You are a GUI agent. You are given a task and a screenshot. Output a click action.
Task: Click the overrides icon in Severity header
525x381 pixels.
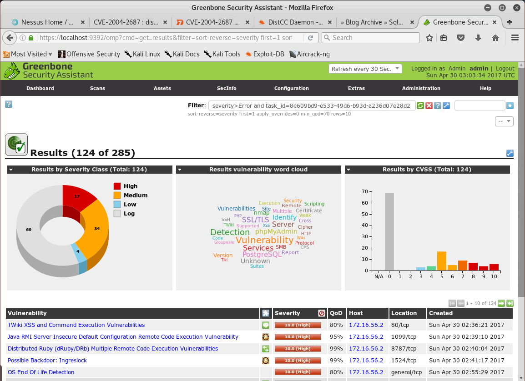point(322,313)
